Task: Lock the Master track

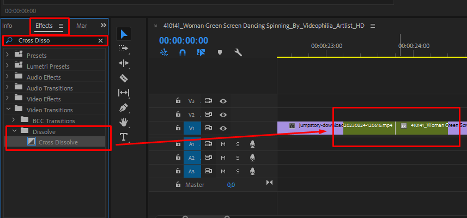Action: [178, 185]
